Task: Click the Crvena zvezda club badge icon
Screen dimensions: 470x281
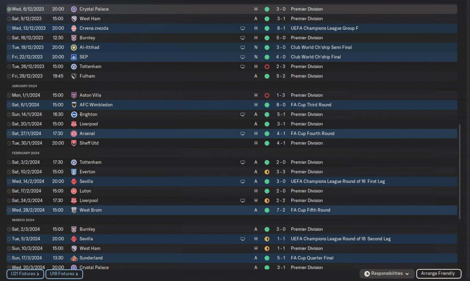Action: 74,28
